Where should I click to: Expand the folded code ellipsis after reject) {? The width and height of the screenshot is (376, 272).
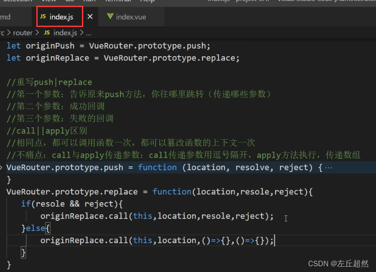click(x=329, y=168)
